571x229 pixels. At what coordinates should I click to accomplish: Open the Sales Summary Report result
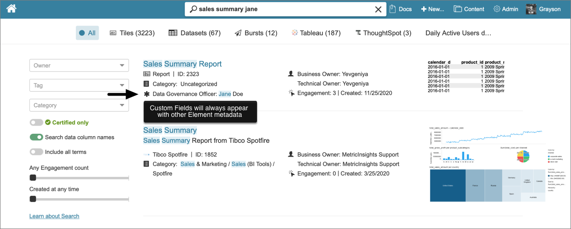coord(182,64)
